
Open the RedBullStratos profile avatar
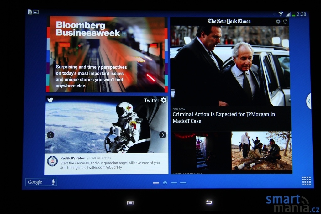(x=52, y=161)
